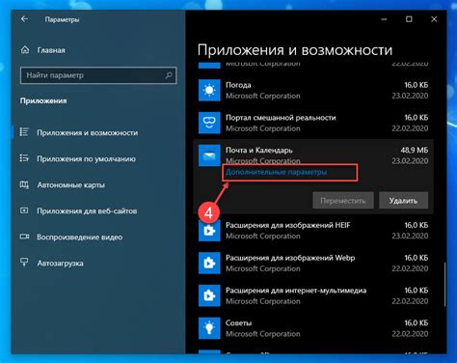Focus the Найти параметр search field
This screenshot has width=457, height=363.
[x=98, y=75]
